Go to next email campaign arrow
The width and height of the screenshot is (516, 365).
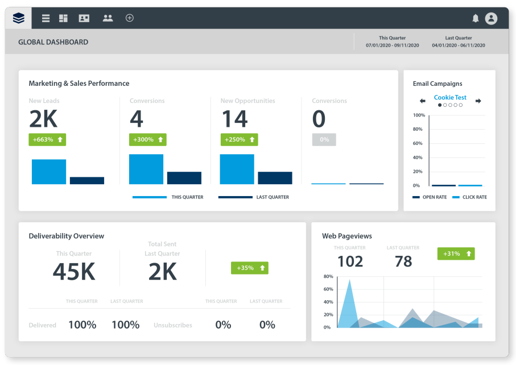(478, 101)
